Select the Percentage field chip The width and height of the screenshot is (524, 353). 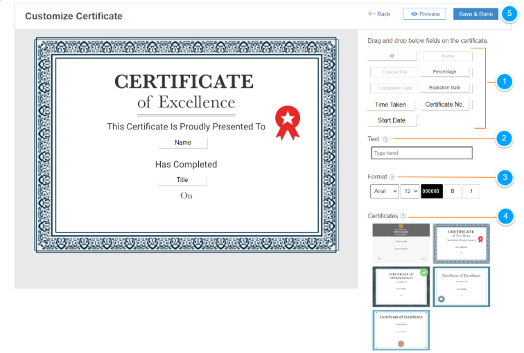tap(444, 71)
